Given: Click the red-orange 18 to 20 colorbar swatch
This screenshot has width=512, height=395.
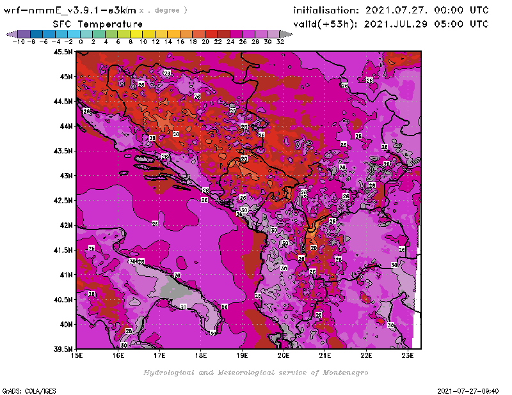Looking at the screenshot, I should click(x=198, y=34).
